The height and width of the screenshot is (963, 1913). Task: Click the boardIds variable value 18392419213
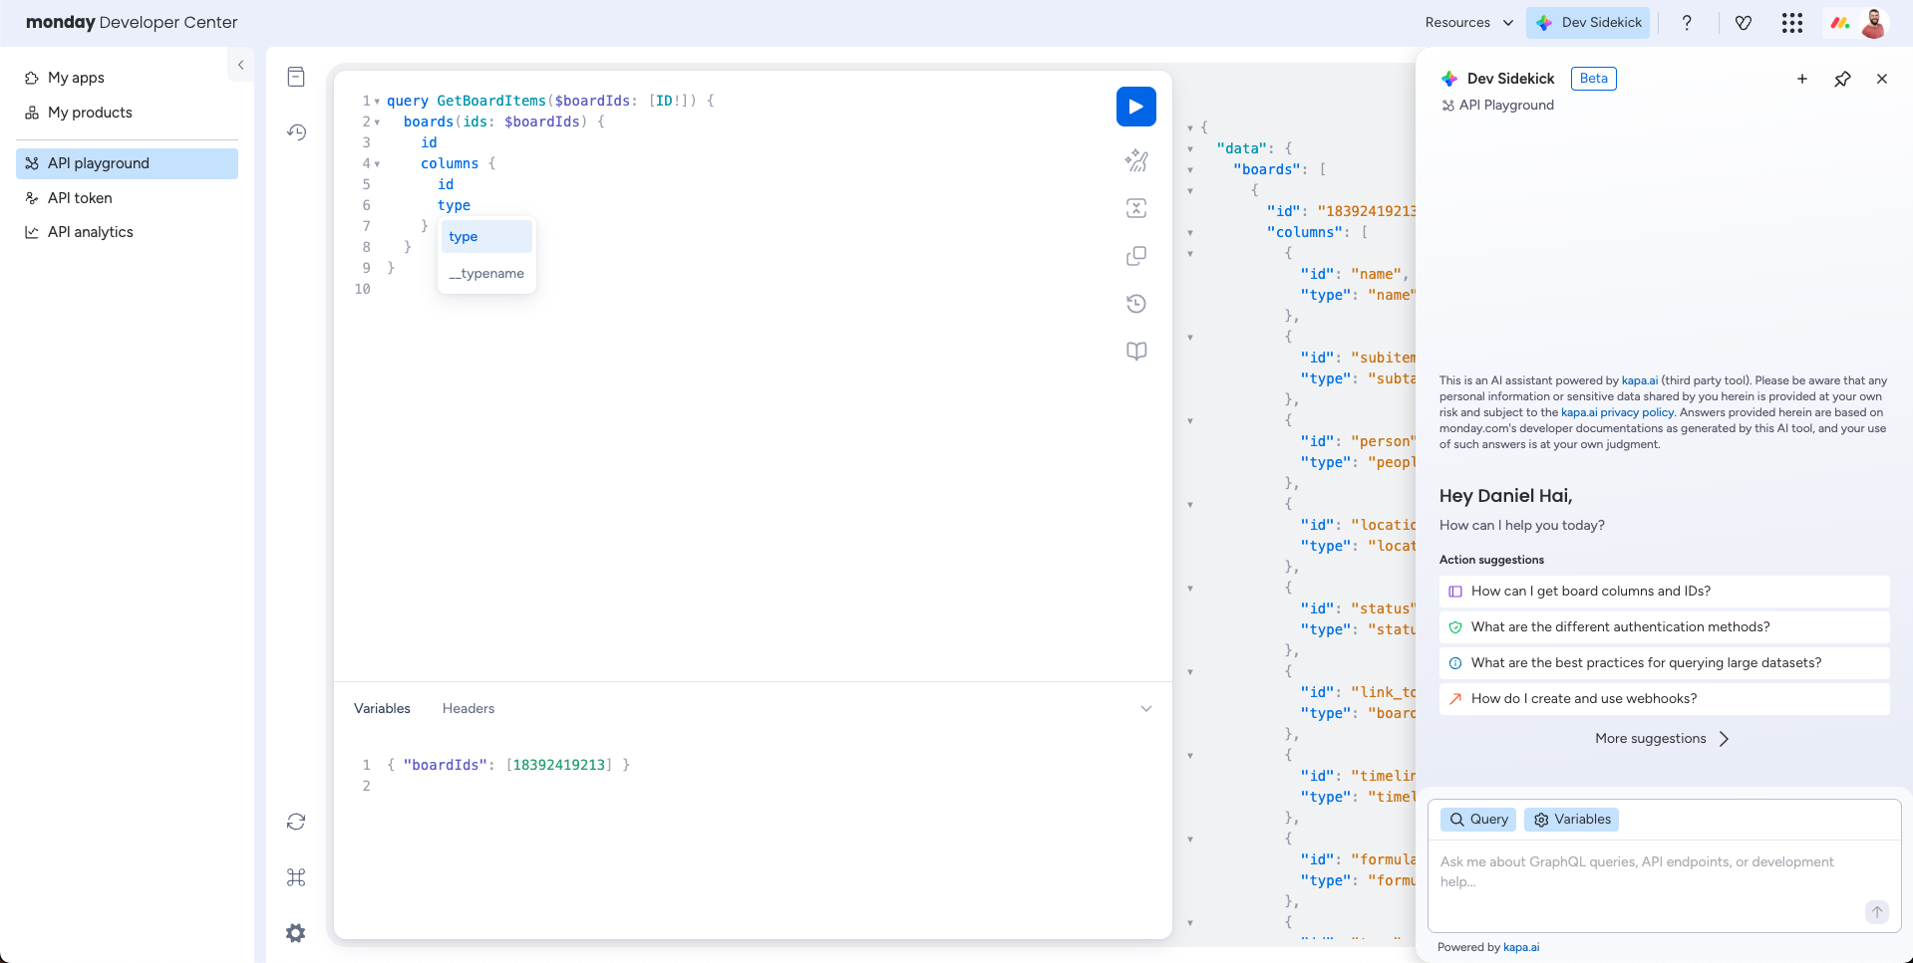tap(559, 765)
